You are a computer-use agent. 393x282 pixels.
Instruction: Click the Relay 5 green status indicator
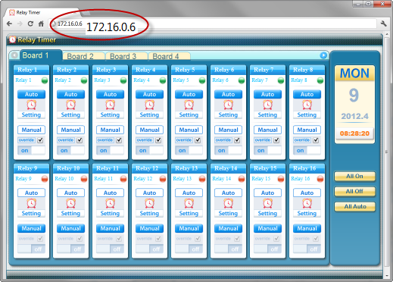coord(202,80)
